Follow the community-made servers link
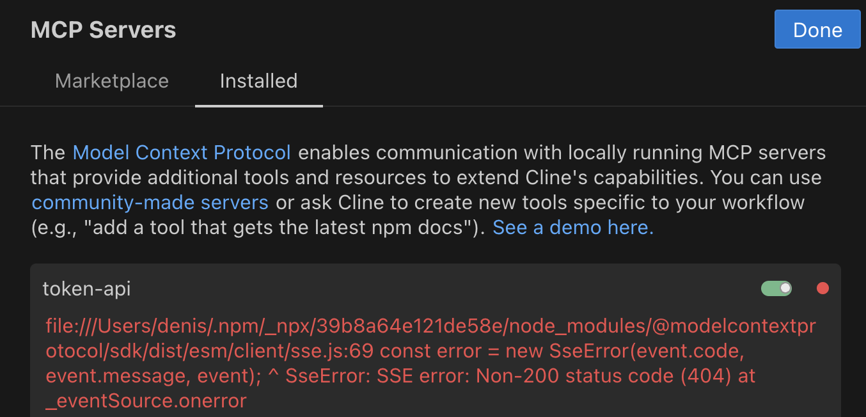 150,203
